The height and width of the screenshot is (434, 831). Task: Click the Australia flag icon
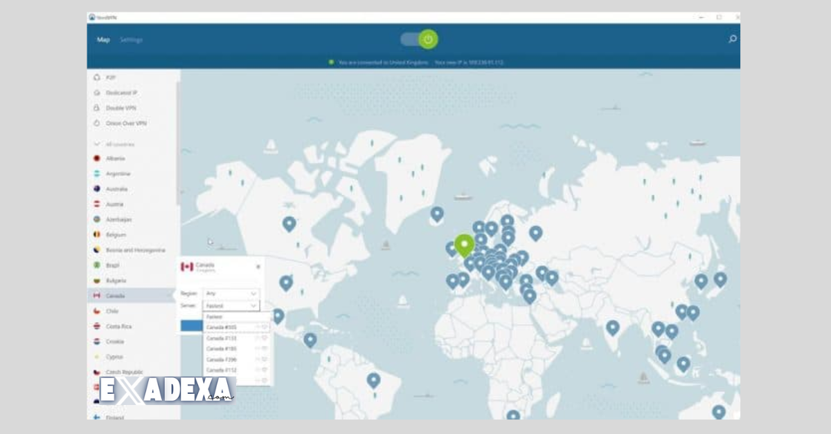pos(96,189)
